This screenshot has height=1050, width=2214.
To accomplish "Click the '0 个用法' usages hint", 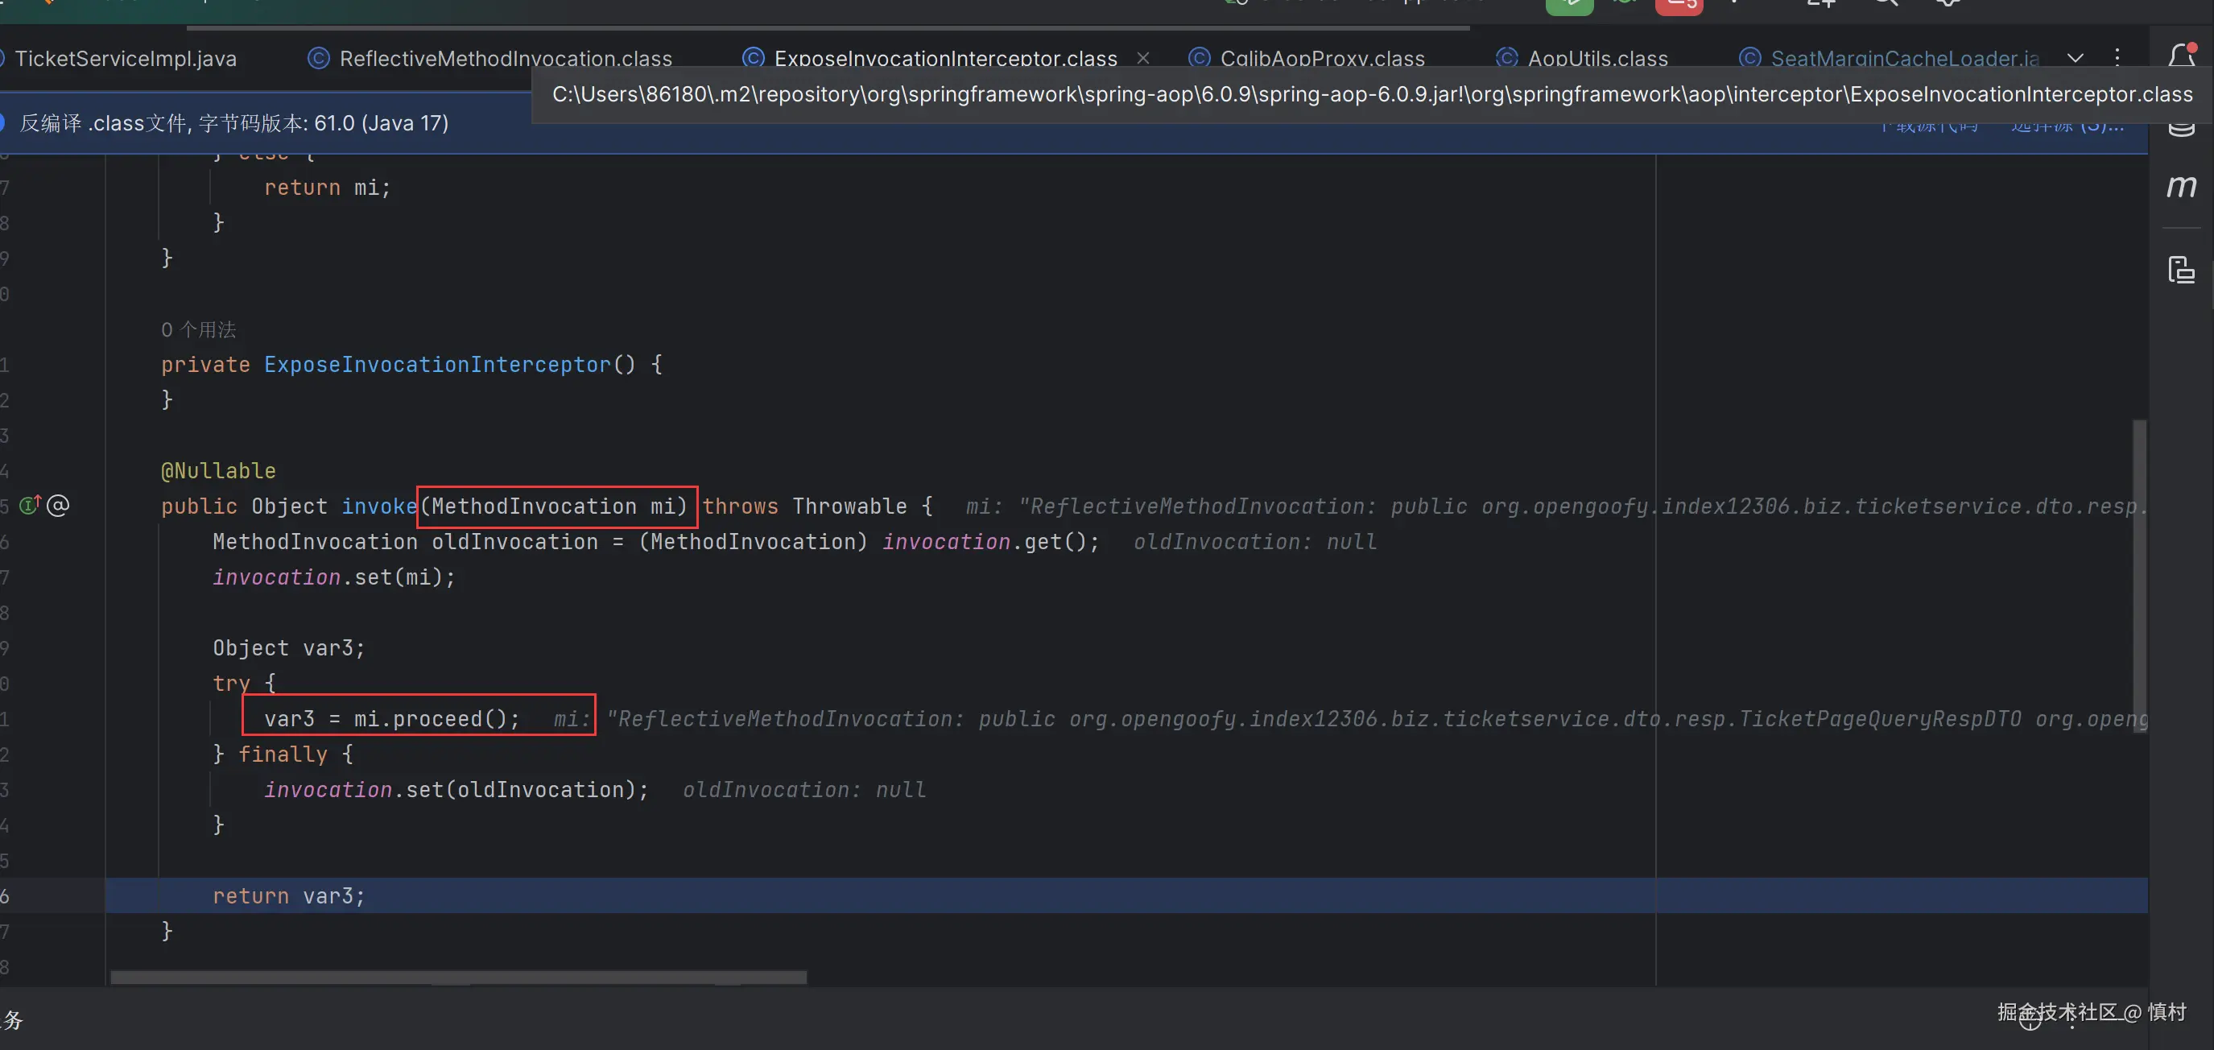I will pos(199,329).
